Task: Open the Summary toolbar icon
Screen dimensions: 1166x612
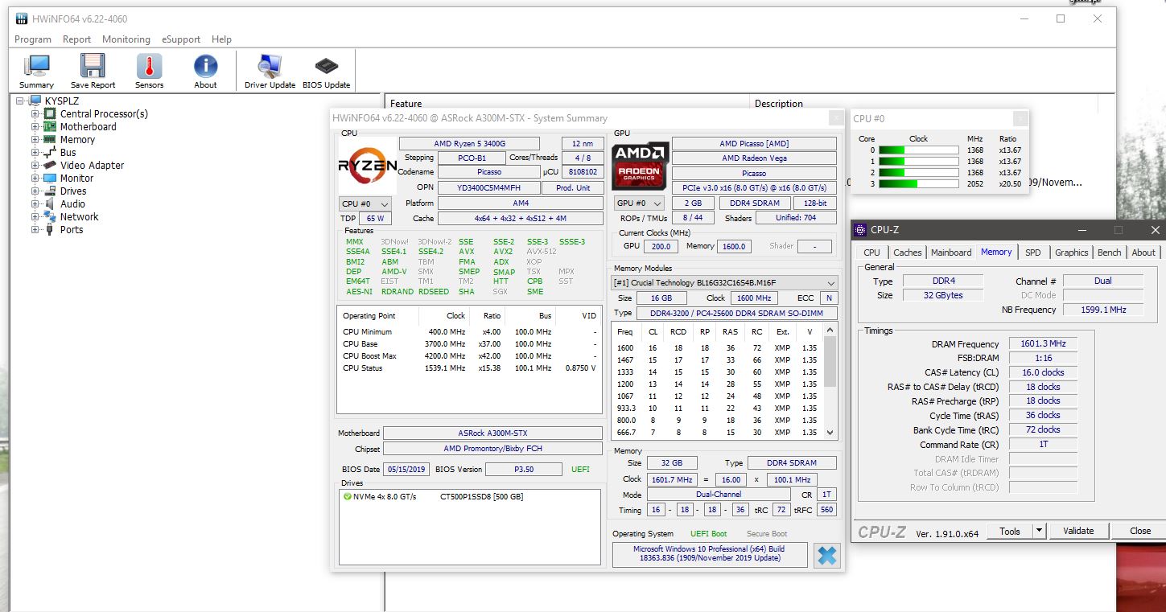Action: 36,71
